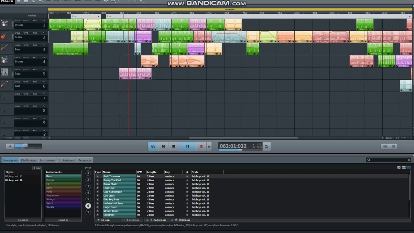Open the FX dropdown of Pads track 5

44,70
